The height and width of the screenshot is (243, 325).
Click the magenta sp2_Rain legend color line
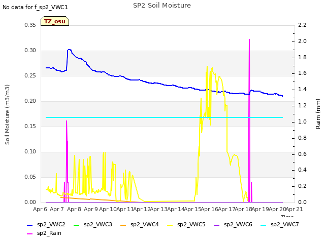point(30,234)
